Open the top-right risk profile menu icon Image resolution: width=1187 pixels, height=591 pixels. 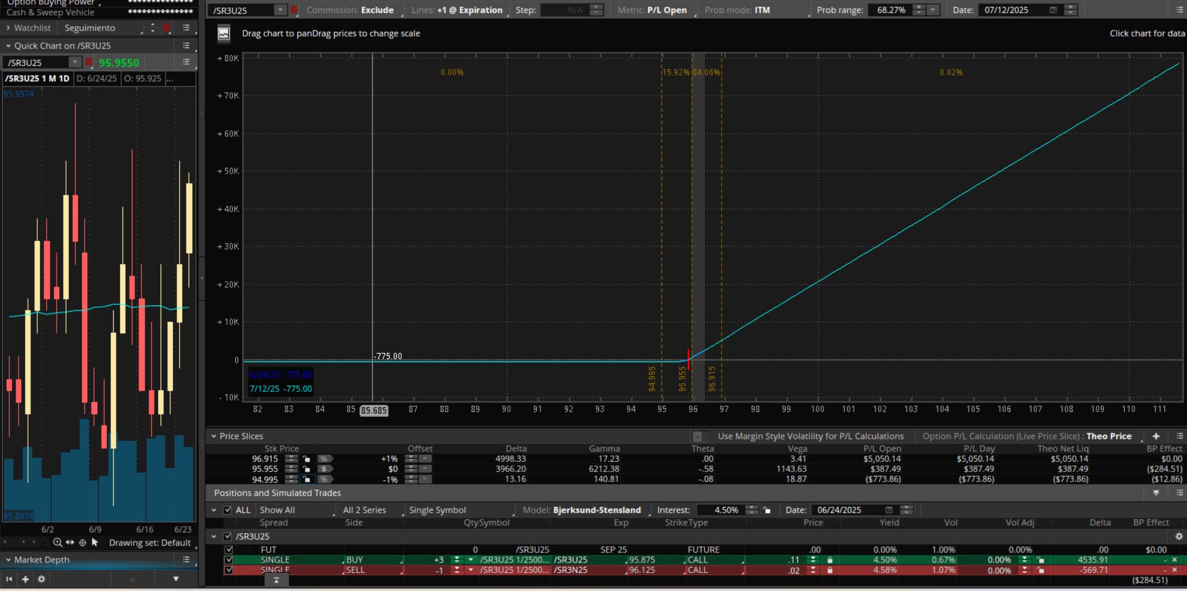[x=1180, y=10]
